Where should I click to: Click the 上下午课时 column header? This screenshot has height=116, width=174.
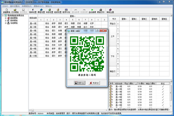(140, 84)
